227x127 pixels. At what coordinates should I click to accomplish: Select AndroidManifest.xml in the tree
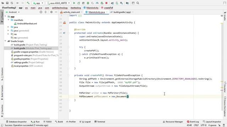click(x=26, y=24)
